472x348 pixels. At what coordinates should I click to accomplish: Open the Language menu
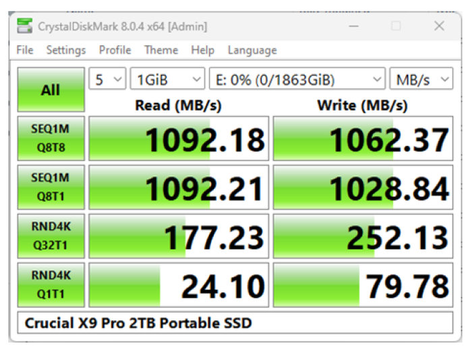coord(252,51)
